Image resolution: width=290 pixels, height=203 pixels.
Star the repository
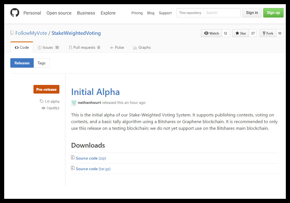pos(241,33)
